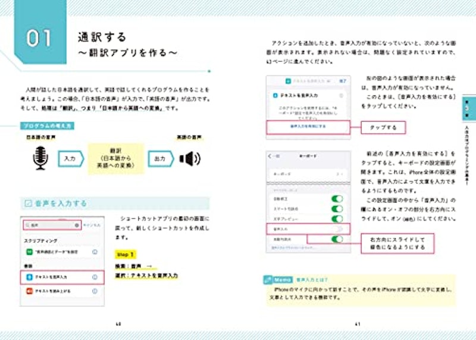The image size is (476, 340).
Task: Open info for テキストを音声入力 in the search results
Action: point(95,277)
